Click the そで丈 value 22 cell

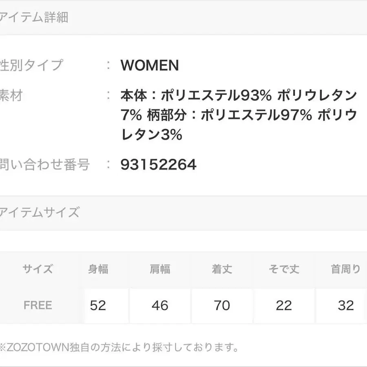[x=284, y=305]
